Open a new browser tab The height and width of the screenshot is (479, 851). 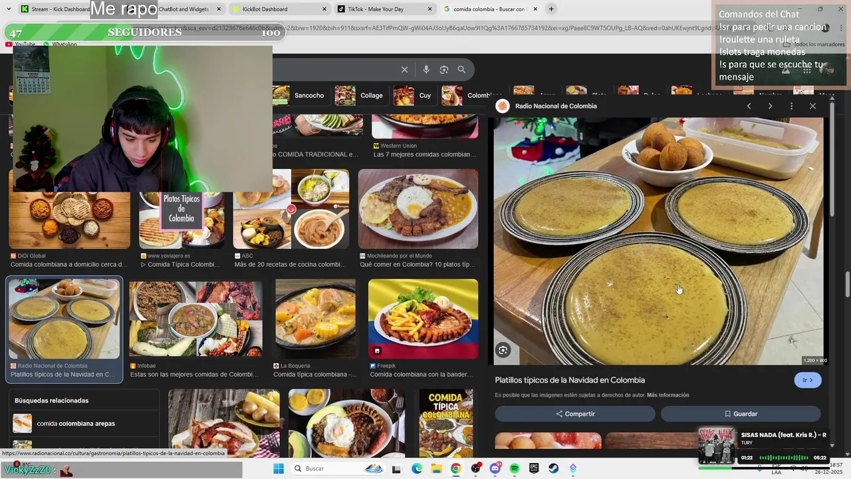click(x=551, y=9)
